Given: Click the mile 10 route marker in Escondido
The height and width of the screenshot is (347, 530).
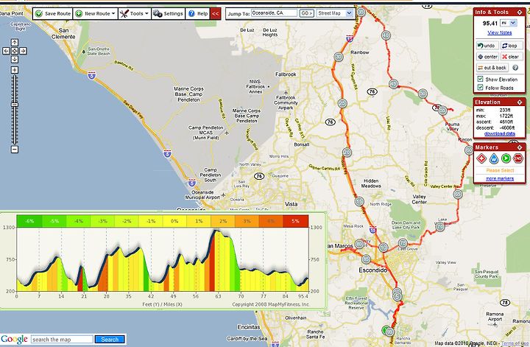Looking at the screenshot, I should [x=384, y=248].
